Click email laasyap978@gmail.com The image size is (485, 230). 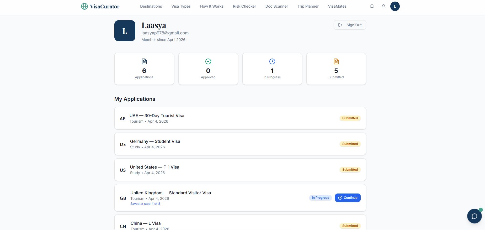tap(165, 33)
